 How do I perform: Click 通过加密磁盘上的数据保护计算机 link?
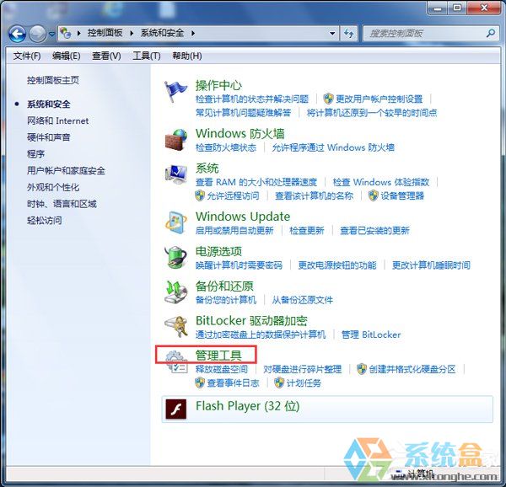point(261,334)
